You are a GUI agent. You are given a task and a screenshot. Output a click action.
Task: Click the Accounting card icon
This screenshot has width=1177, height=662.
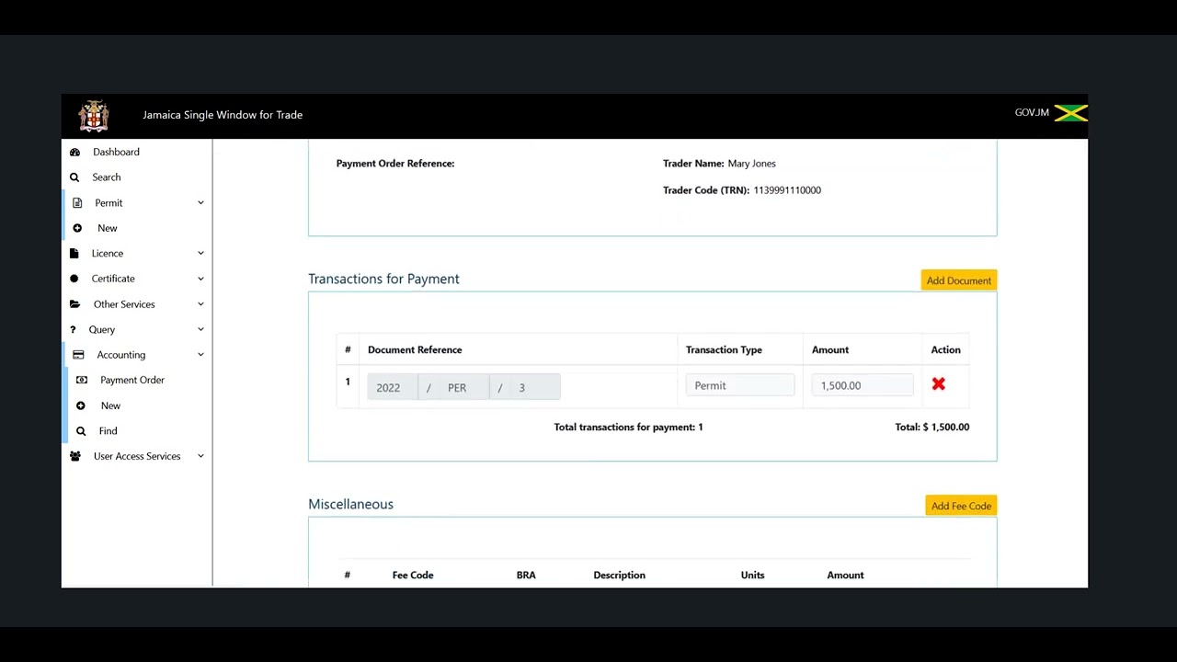coord(78,355)
